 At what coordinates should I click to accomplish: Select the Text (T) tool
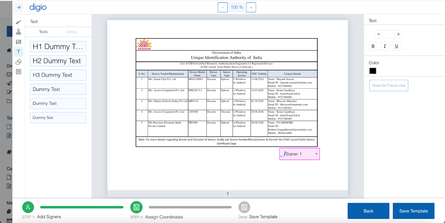click(x=19, y=52)
